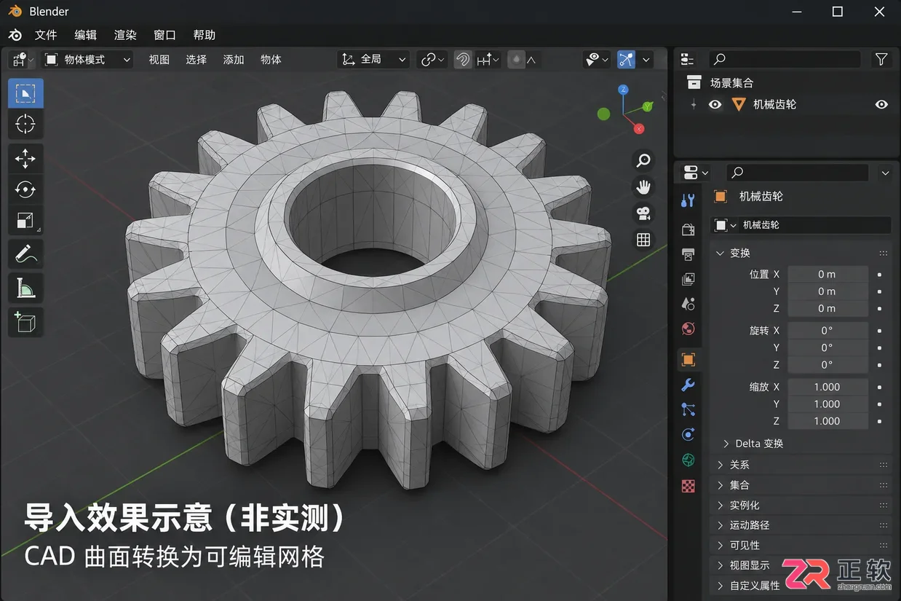
Task: Toggle animate dot for 位置 X
Action: click(879, 275)
